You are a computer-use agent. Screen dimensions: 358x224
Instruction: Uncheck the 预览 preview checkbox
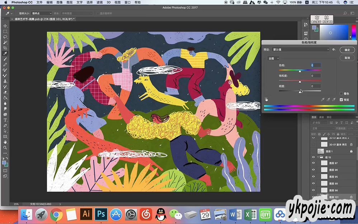pos(341,100)
